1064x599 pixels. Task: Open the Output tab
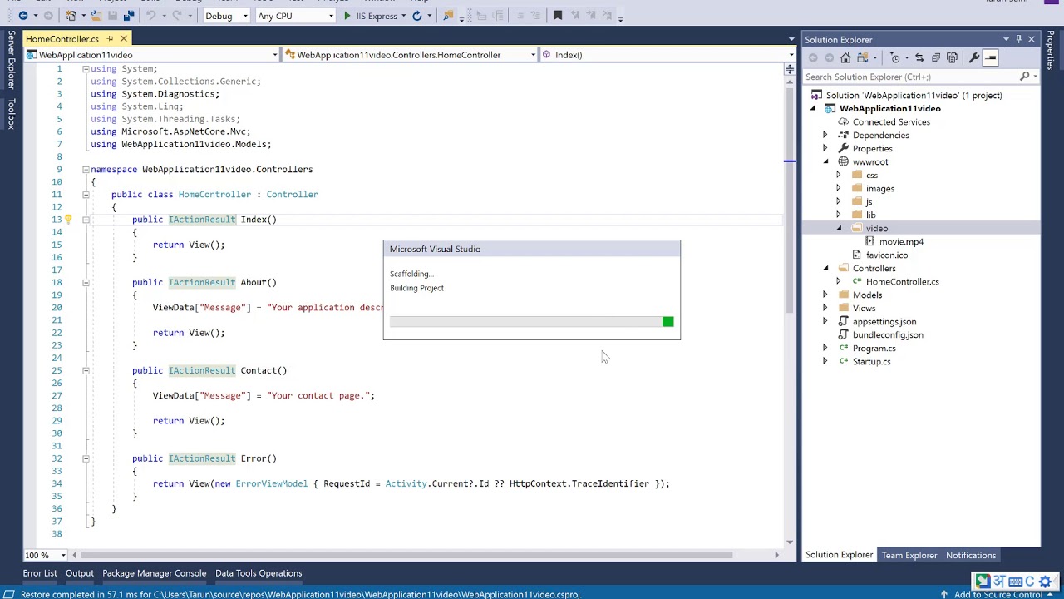[80, 573]
